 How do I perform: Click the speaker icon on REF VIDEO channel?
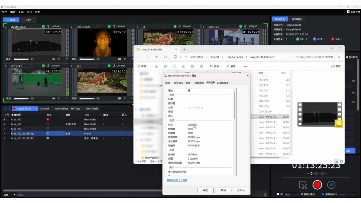pos(48,66)
